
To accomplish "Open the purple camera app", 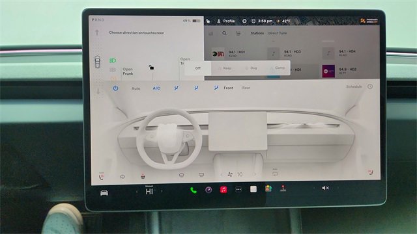I will pos(208,190).
